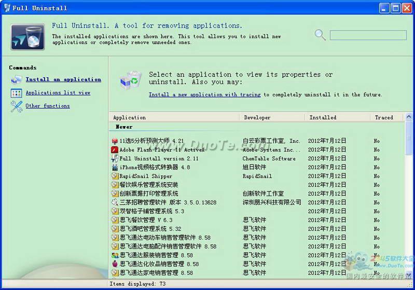
Task: Minimize the Full Uninstall window
Action: (x=384, y=8)
